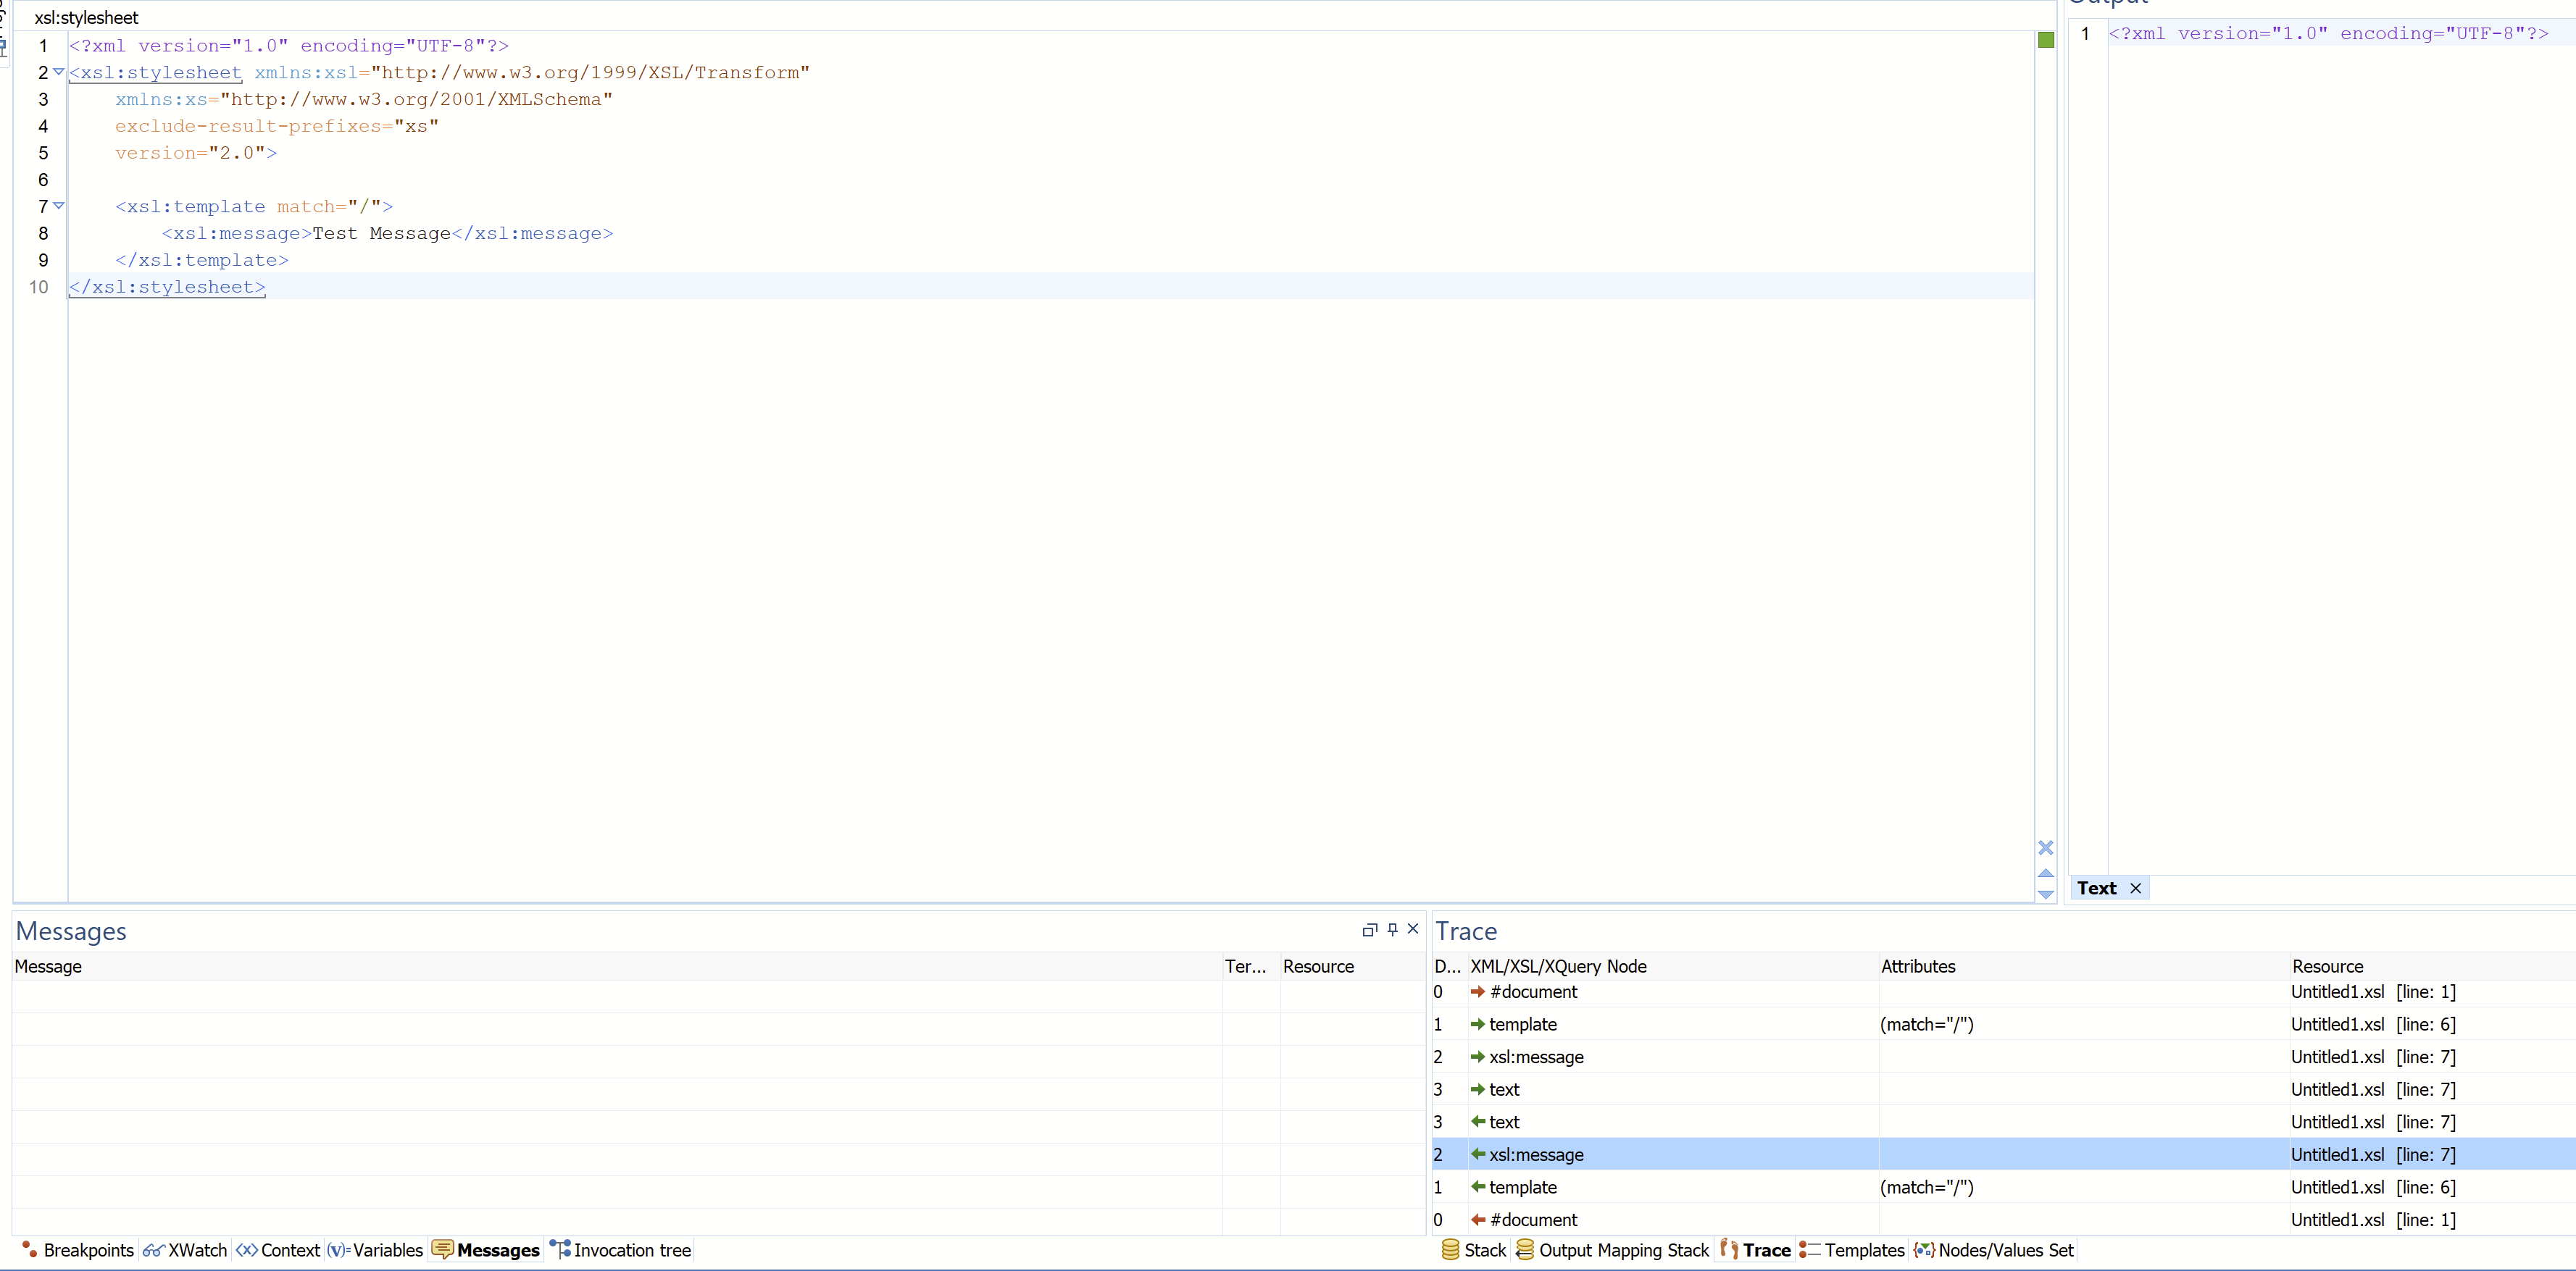The image size is (2576, 1271).
Task: Click the Trace footprints icon
Action: click(x=1729, y=1249)
